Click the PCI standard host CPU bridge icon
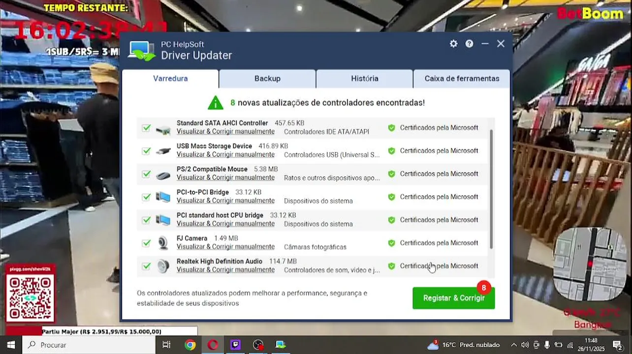Viewport: 632px width, 354px height. click(163, 220)
